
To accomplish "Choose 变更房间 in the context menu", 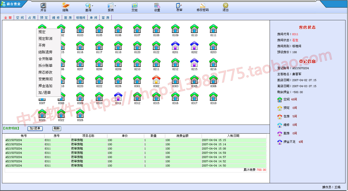I will [x=49, y=79].
